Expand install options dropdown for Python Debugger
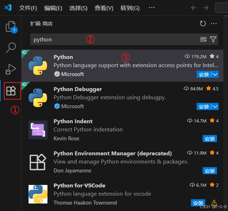Screen dimensions: 228x211 click(x=215, y=106)
